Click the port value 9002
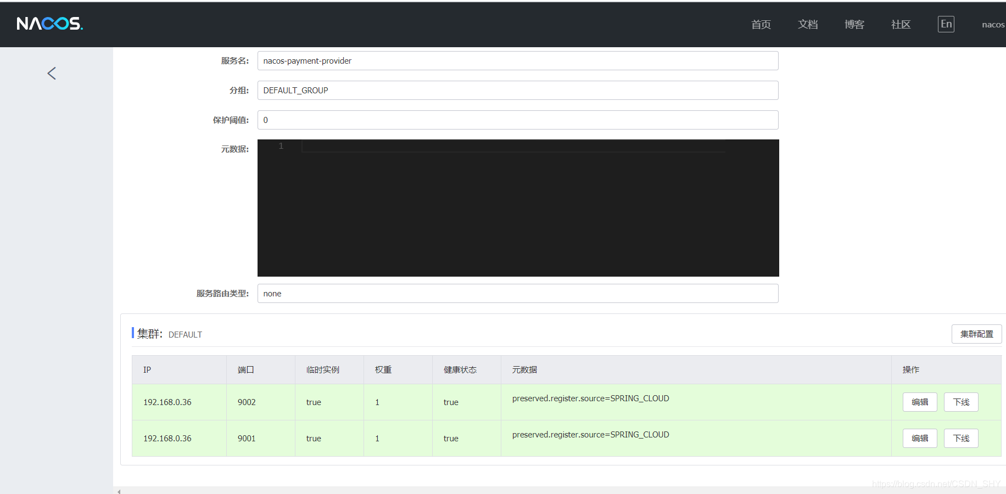This screenshot has height=494, width=1006. point(247,402)
